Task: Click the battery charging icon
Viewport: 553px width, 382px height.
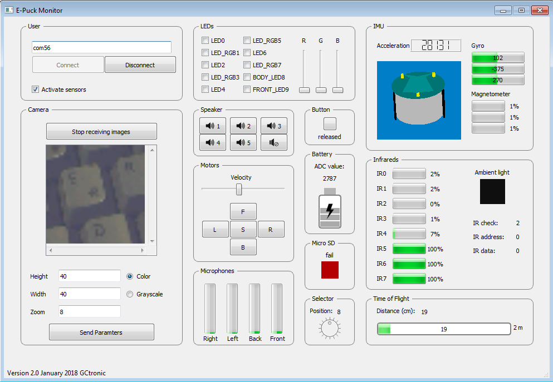Action: (x=330, y=211)
